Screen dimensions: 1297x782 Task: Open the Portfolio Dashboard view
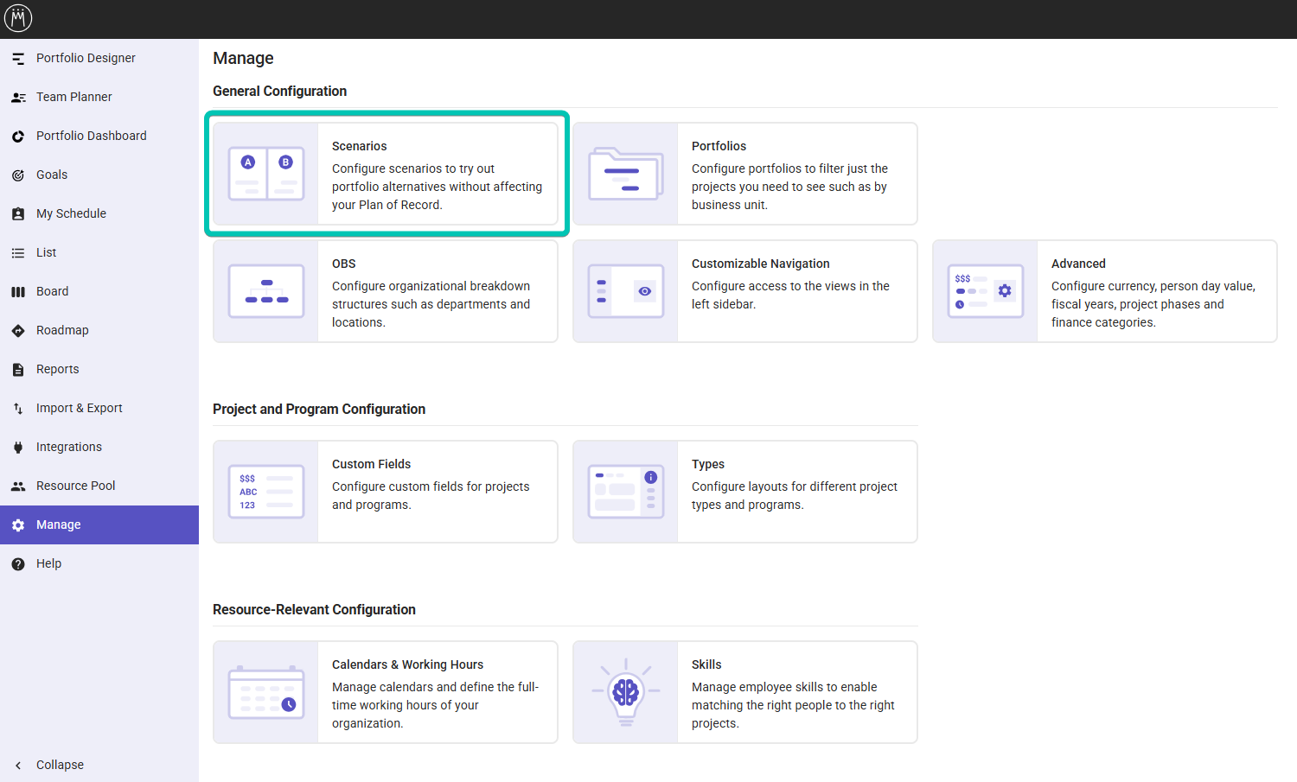click(91, 136)
